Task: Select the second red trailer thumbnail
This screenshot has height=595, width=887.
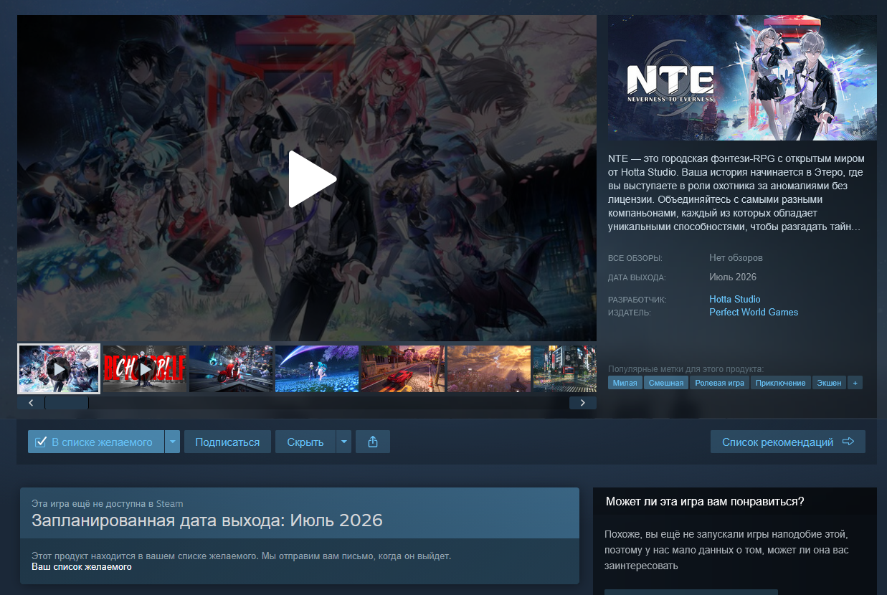Action: click(x=145, y=368)
